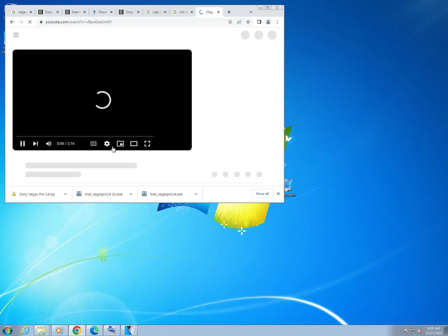This screenshot has width=448, height=336.
Task: Click the Google icon in the address bar
Action: click(230, 22)
